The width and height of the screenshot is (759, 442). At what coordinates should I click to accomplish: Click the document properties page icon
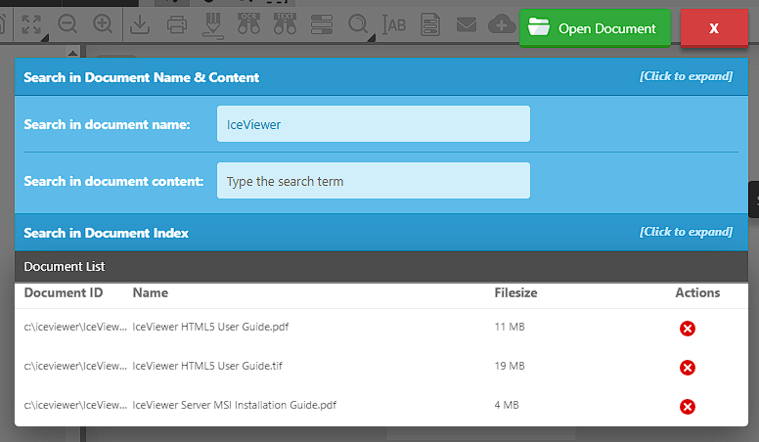pos(430,24)
